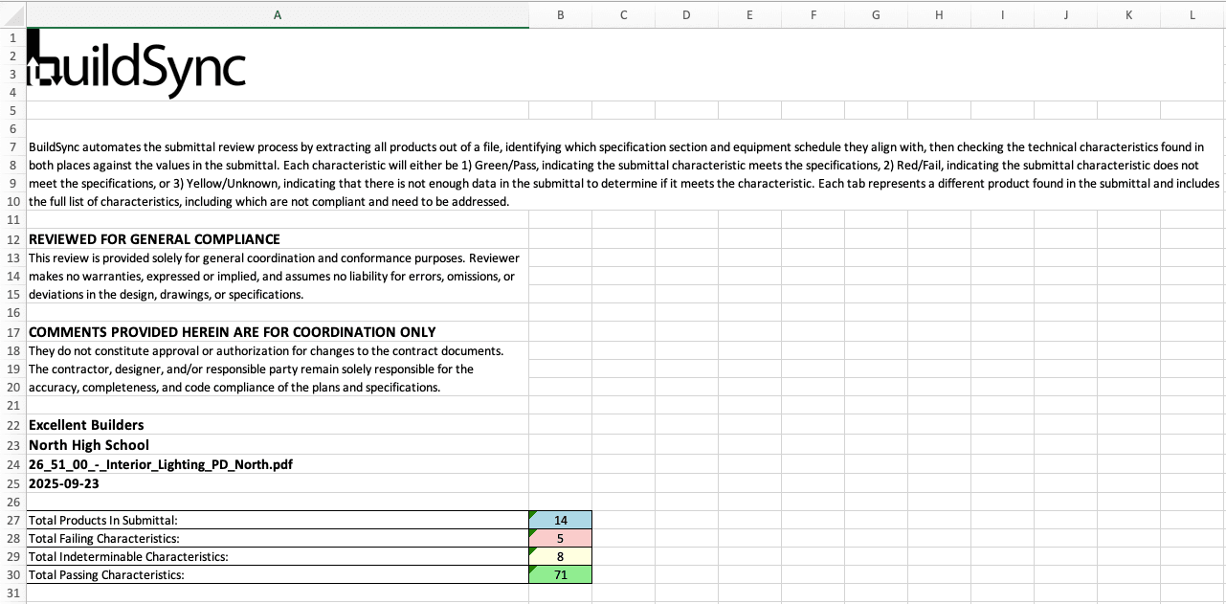
Task: Select 'Total Failing Characteristics:' label cell
Action: point(278,538)
